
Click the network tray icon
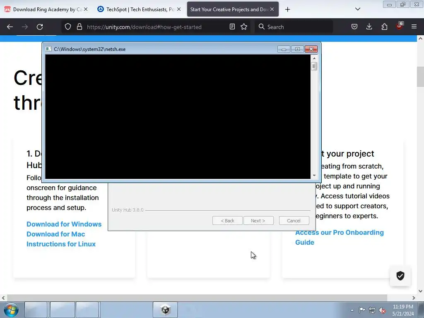pyautogui.click(x=372, y=310)
